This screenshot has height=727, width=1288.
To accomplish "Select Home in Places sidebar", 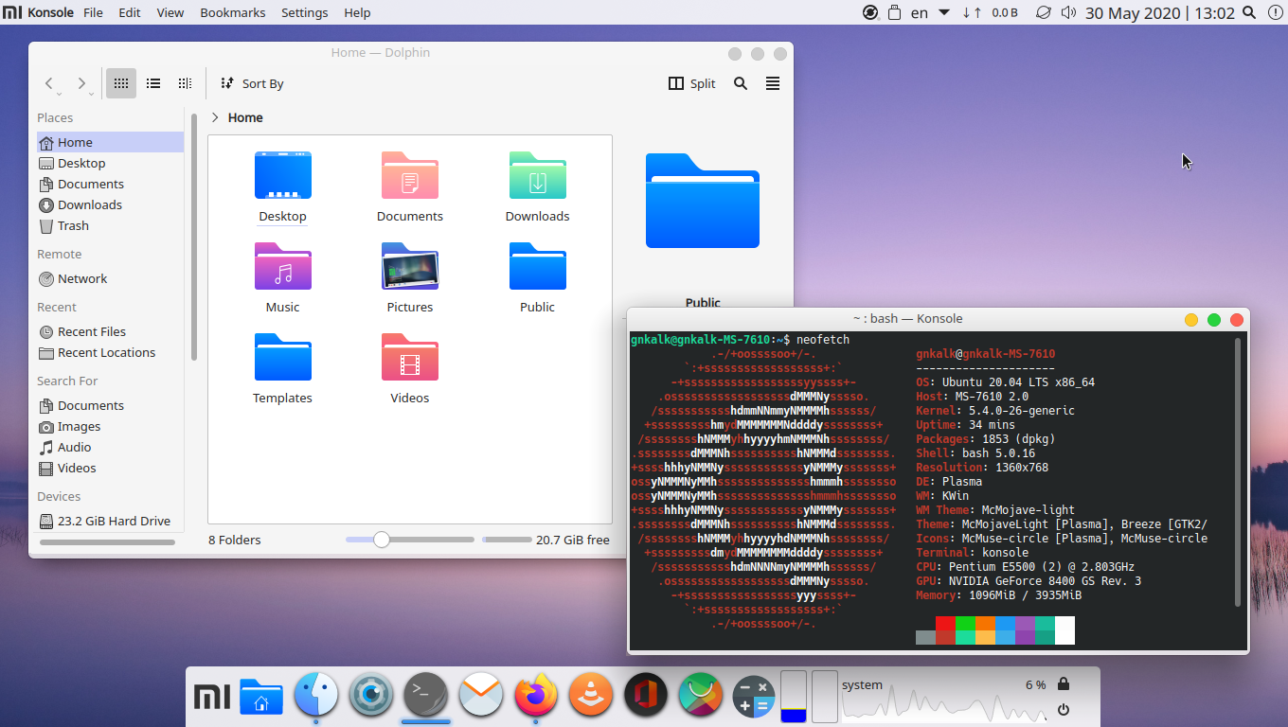I will point(110,142).
